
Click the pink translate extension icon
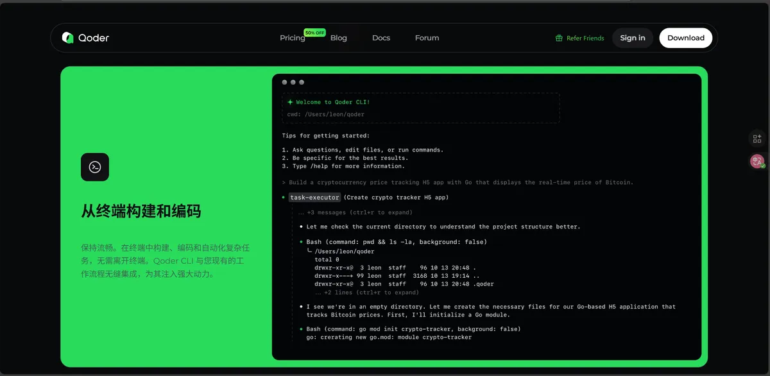pos(757,162)
